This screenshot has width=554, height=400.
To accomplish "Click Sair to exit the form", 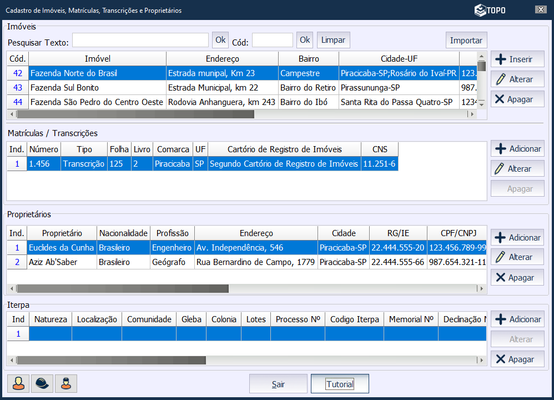I will [x=278, y=384].
